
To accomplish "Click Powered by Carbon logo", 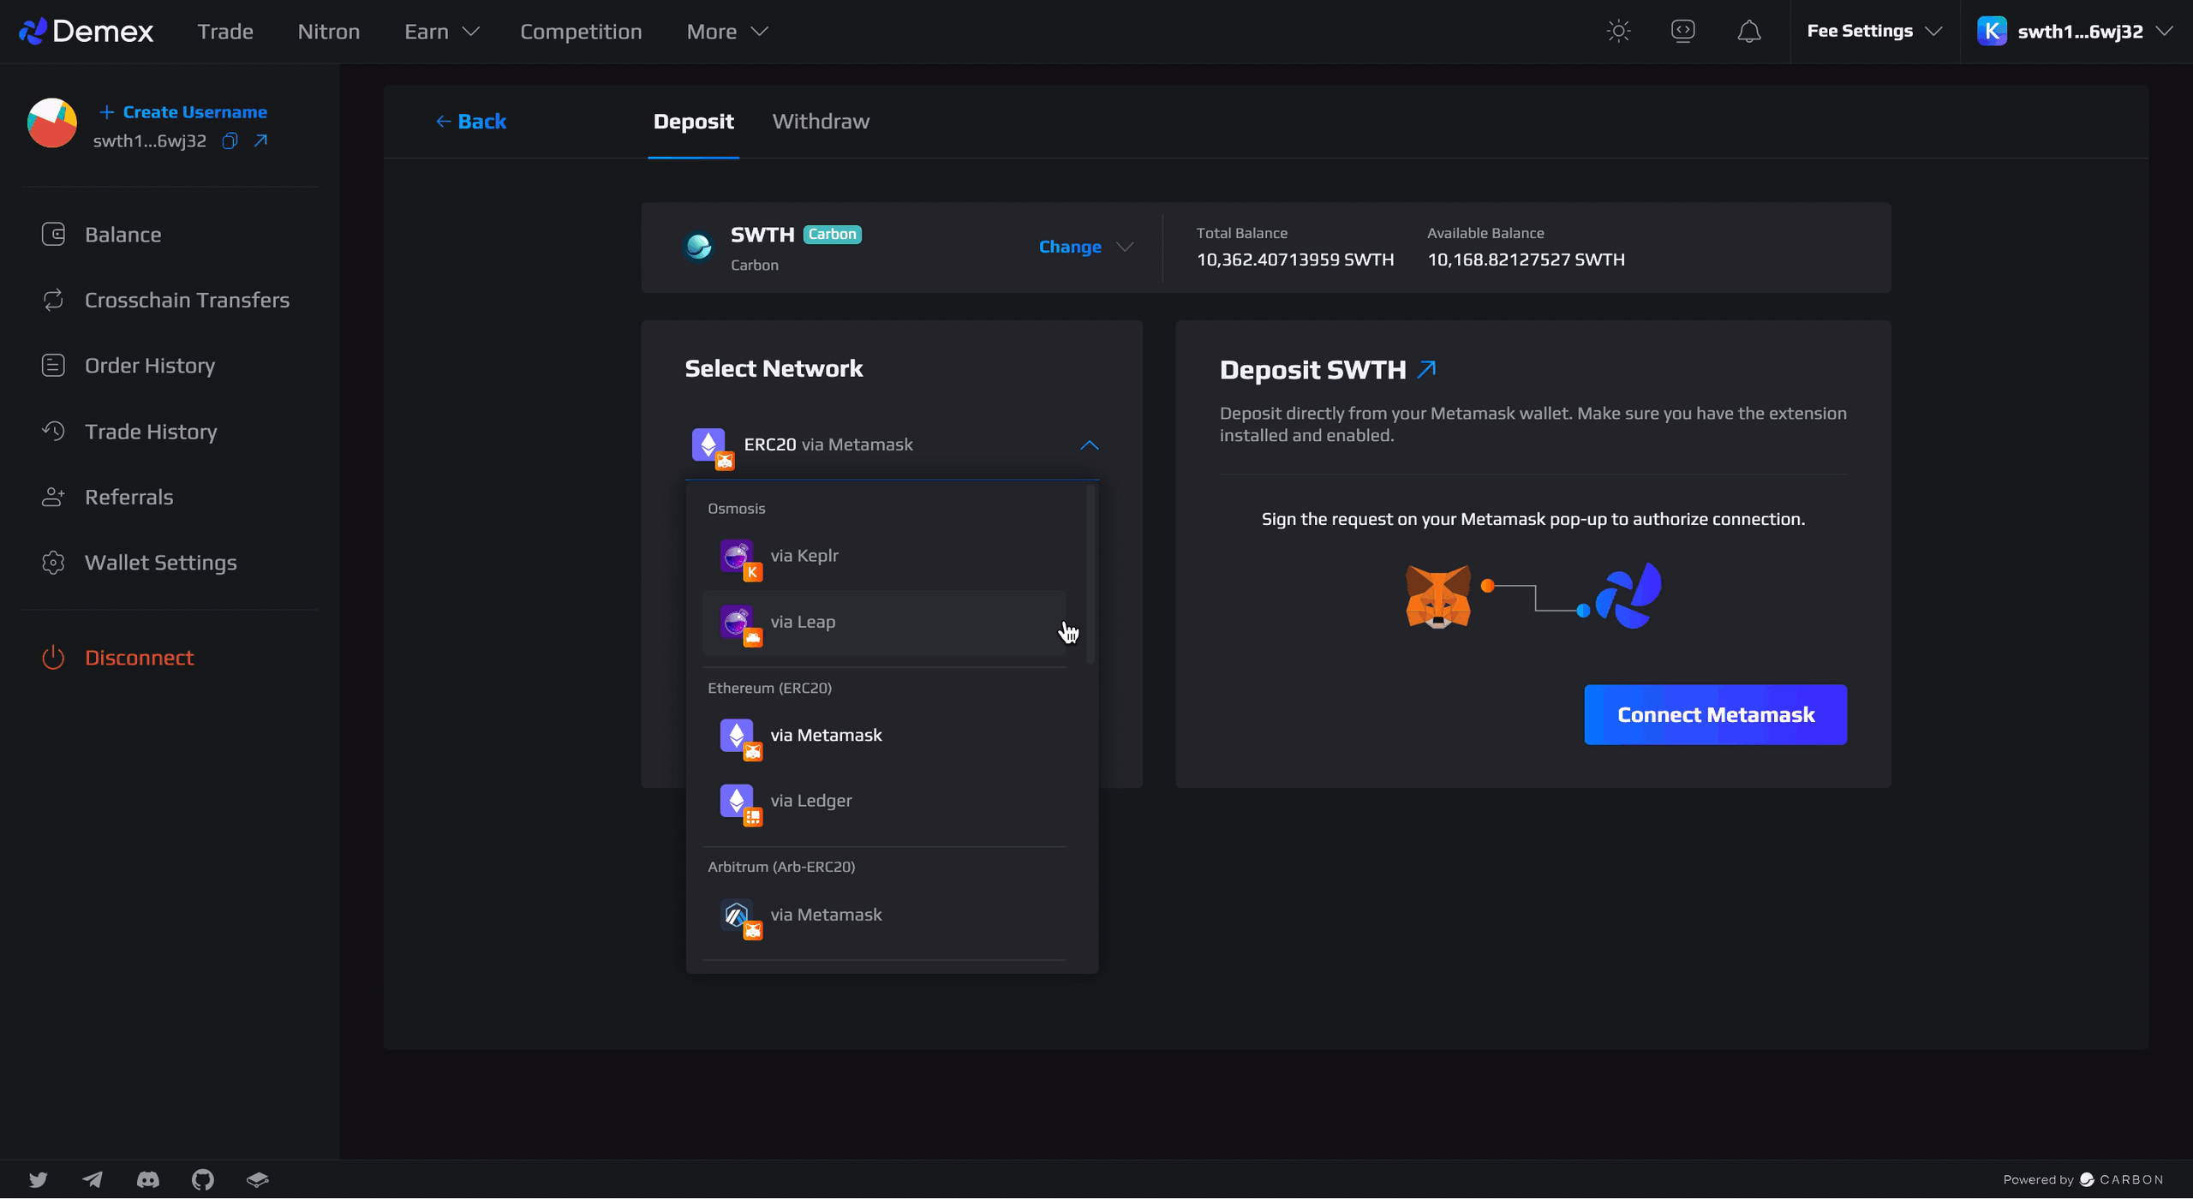I will tap(2083, 1180).
